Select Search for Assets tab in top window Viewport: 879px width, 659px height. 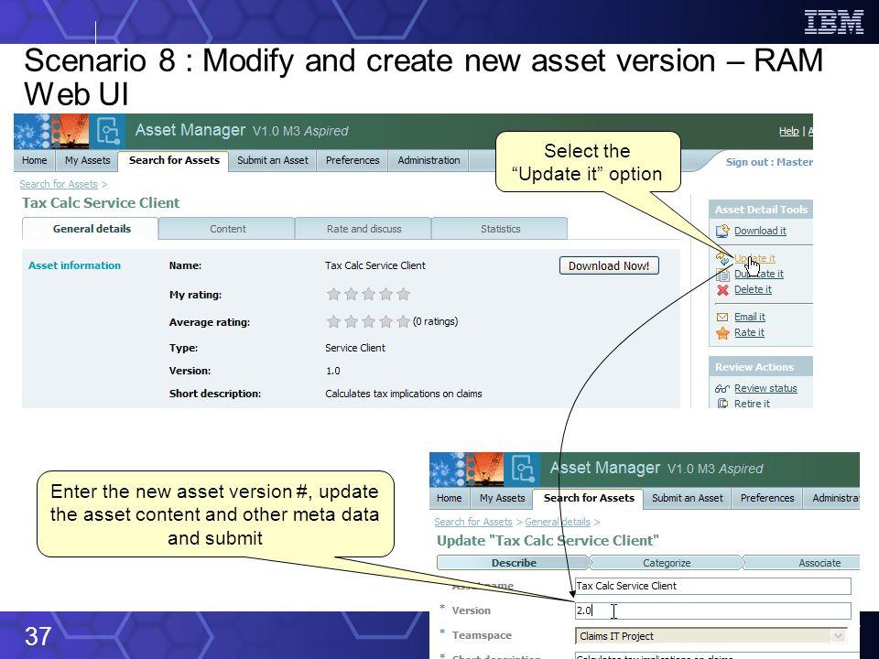[x=174, y=161]
